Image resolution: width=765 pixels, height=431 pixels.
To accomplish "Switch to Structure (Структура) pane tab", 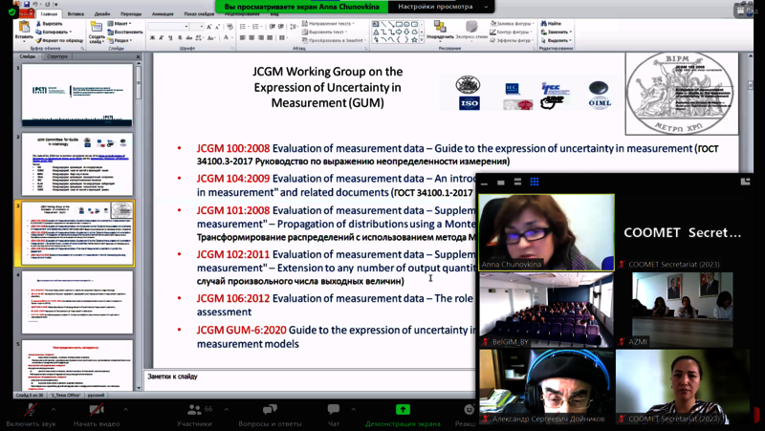I will [x=57, y=56].
